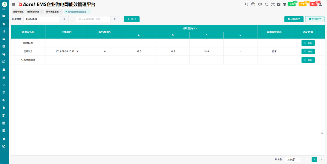The height and width of the screenshot is (164, 327).
Task: Collapse the sidebar with the hamburger icon
Action: pos(13,4)
